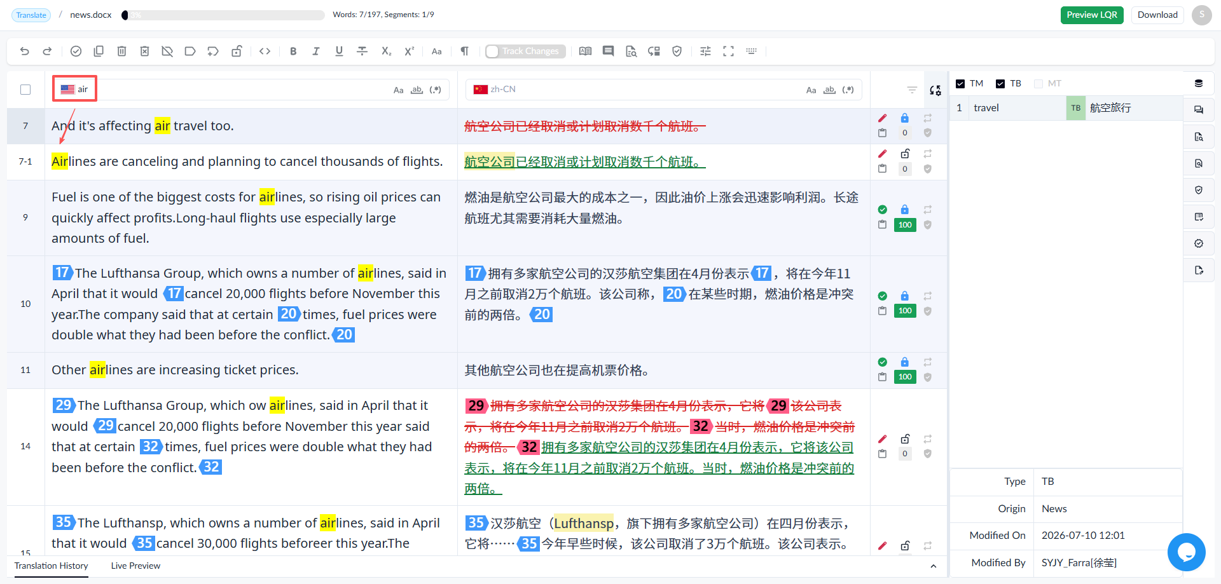Focus the source search field containing air
1221x584 pixels.
point(252,90)
